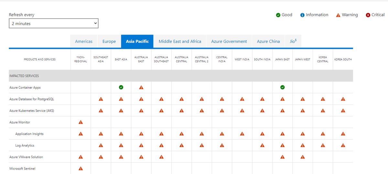Click Azure Monitor Non-Regional warning icon
The height and width of the screenshot is (174, 388).
pyautogui.click(x=81, y=122)
